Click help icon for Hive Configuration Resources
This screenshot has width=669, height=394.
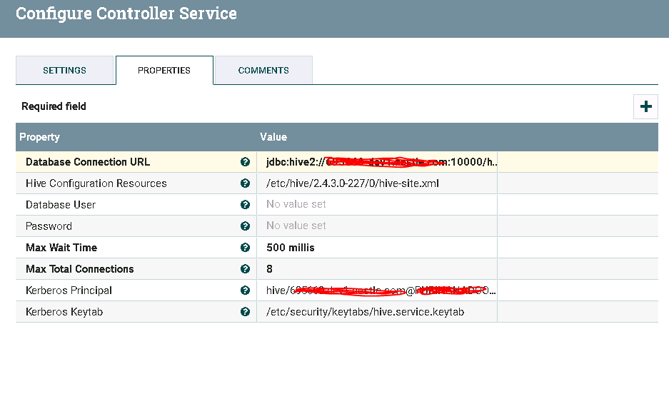coord(245,183)
